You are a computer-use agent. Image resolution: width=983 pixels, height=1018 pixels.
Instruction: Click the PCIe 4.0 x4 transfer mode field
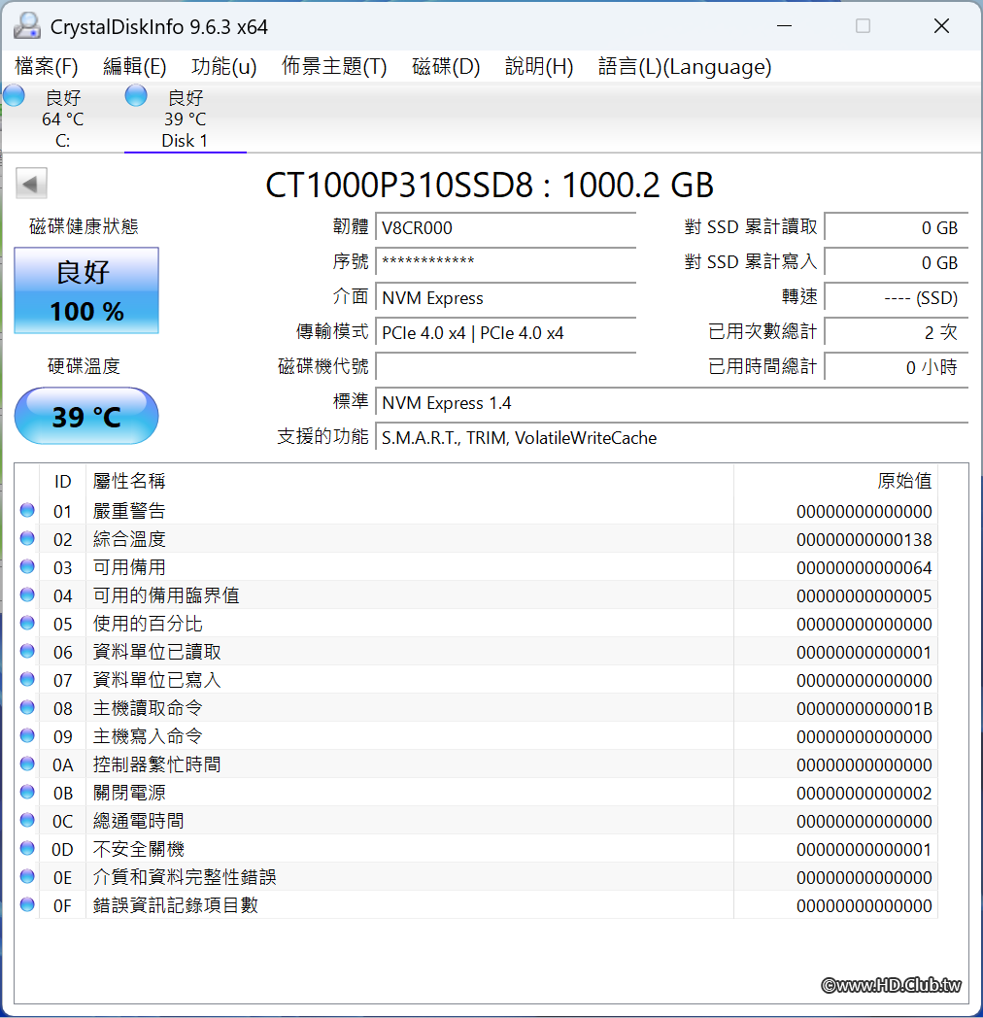(x=505, y=333)
